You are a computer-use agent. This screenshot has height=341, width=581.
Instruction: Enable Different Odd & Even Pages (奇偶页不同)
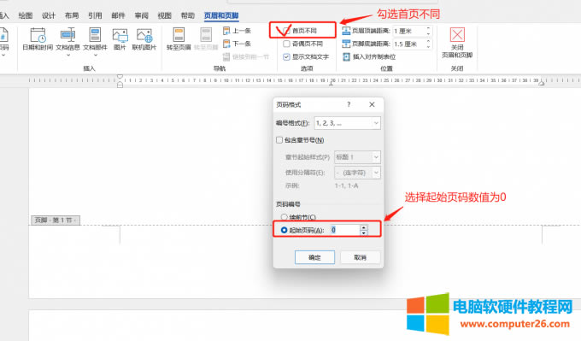tap(286, 44)
